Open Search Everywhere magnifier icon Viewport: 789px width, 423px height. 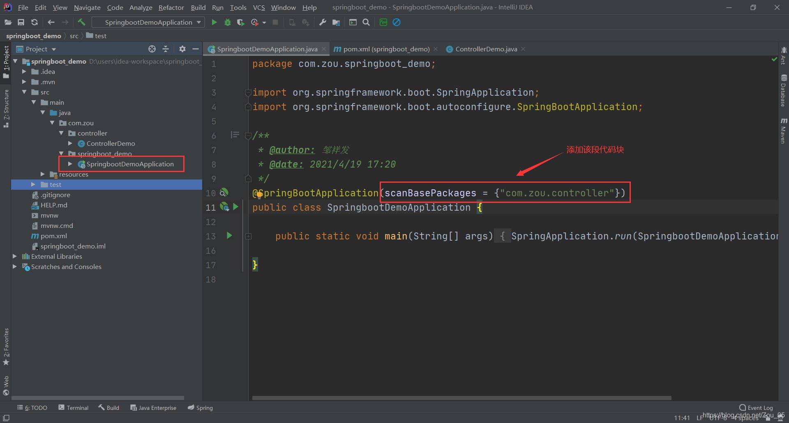click(x=366, y=22)
